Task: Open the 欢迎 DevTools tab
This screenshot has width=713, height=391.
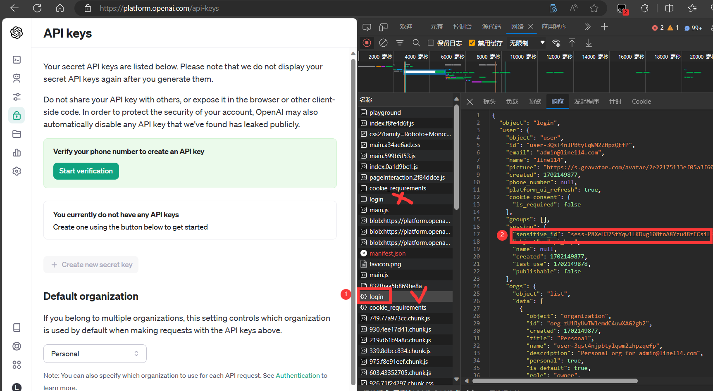Action: pos(406,27)
